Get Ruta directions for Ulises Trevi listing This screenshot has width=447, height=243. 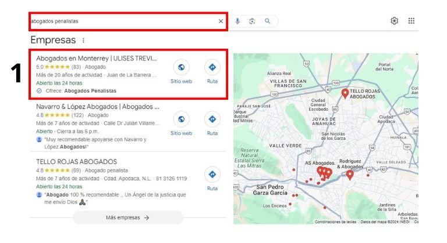tap(212, 67)
